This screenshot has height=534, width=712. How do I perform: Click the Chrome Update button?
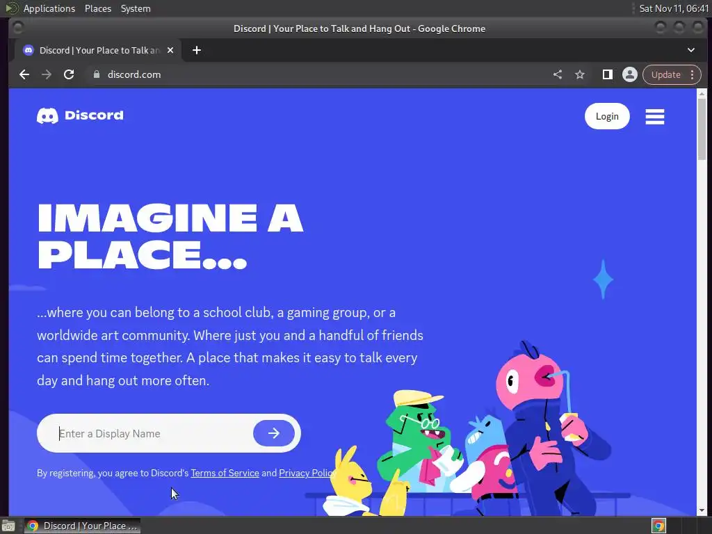pos(665,74)
